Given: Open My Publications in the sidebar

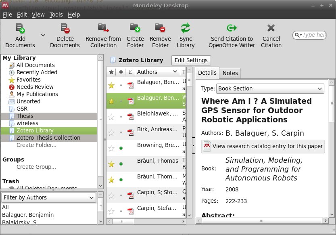Looking at the screenshot, I should point(37,94).
